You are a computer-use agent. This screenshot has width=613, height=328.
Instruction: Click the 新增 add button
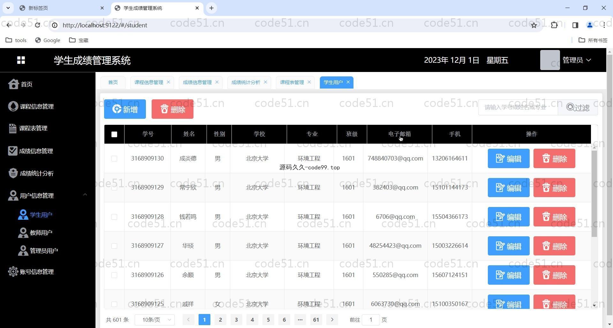(125, 109)
